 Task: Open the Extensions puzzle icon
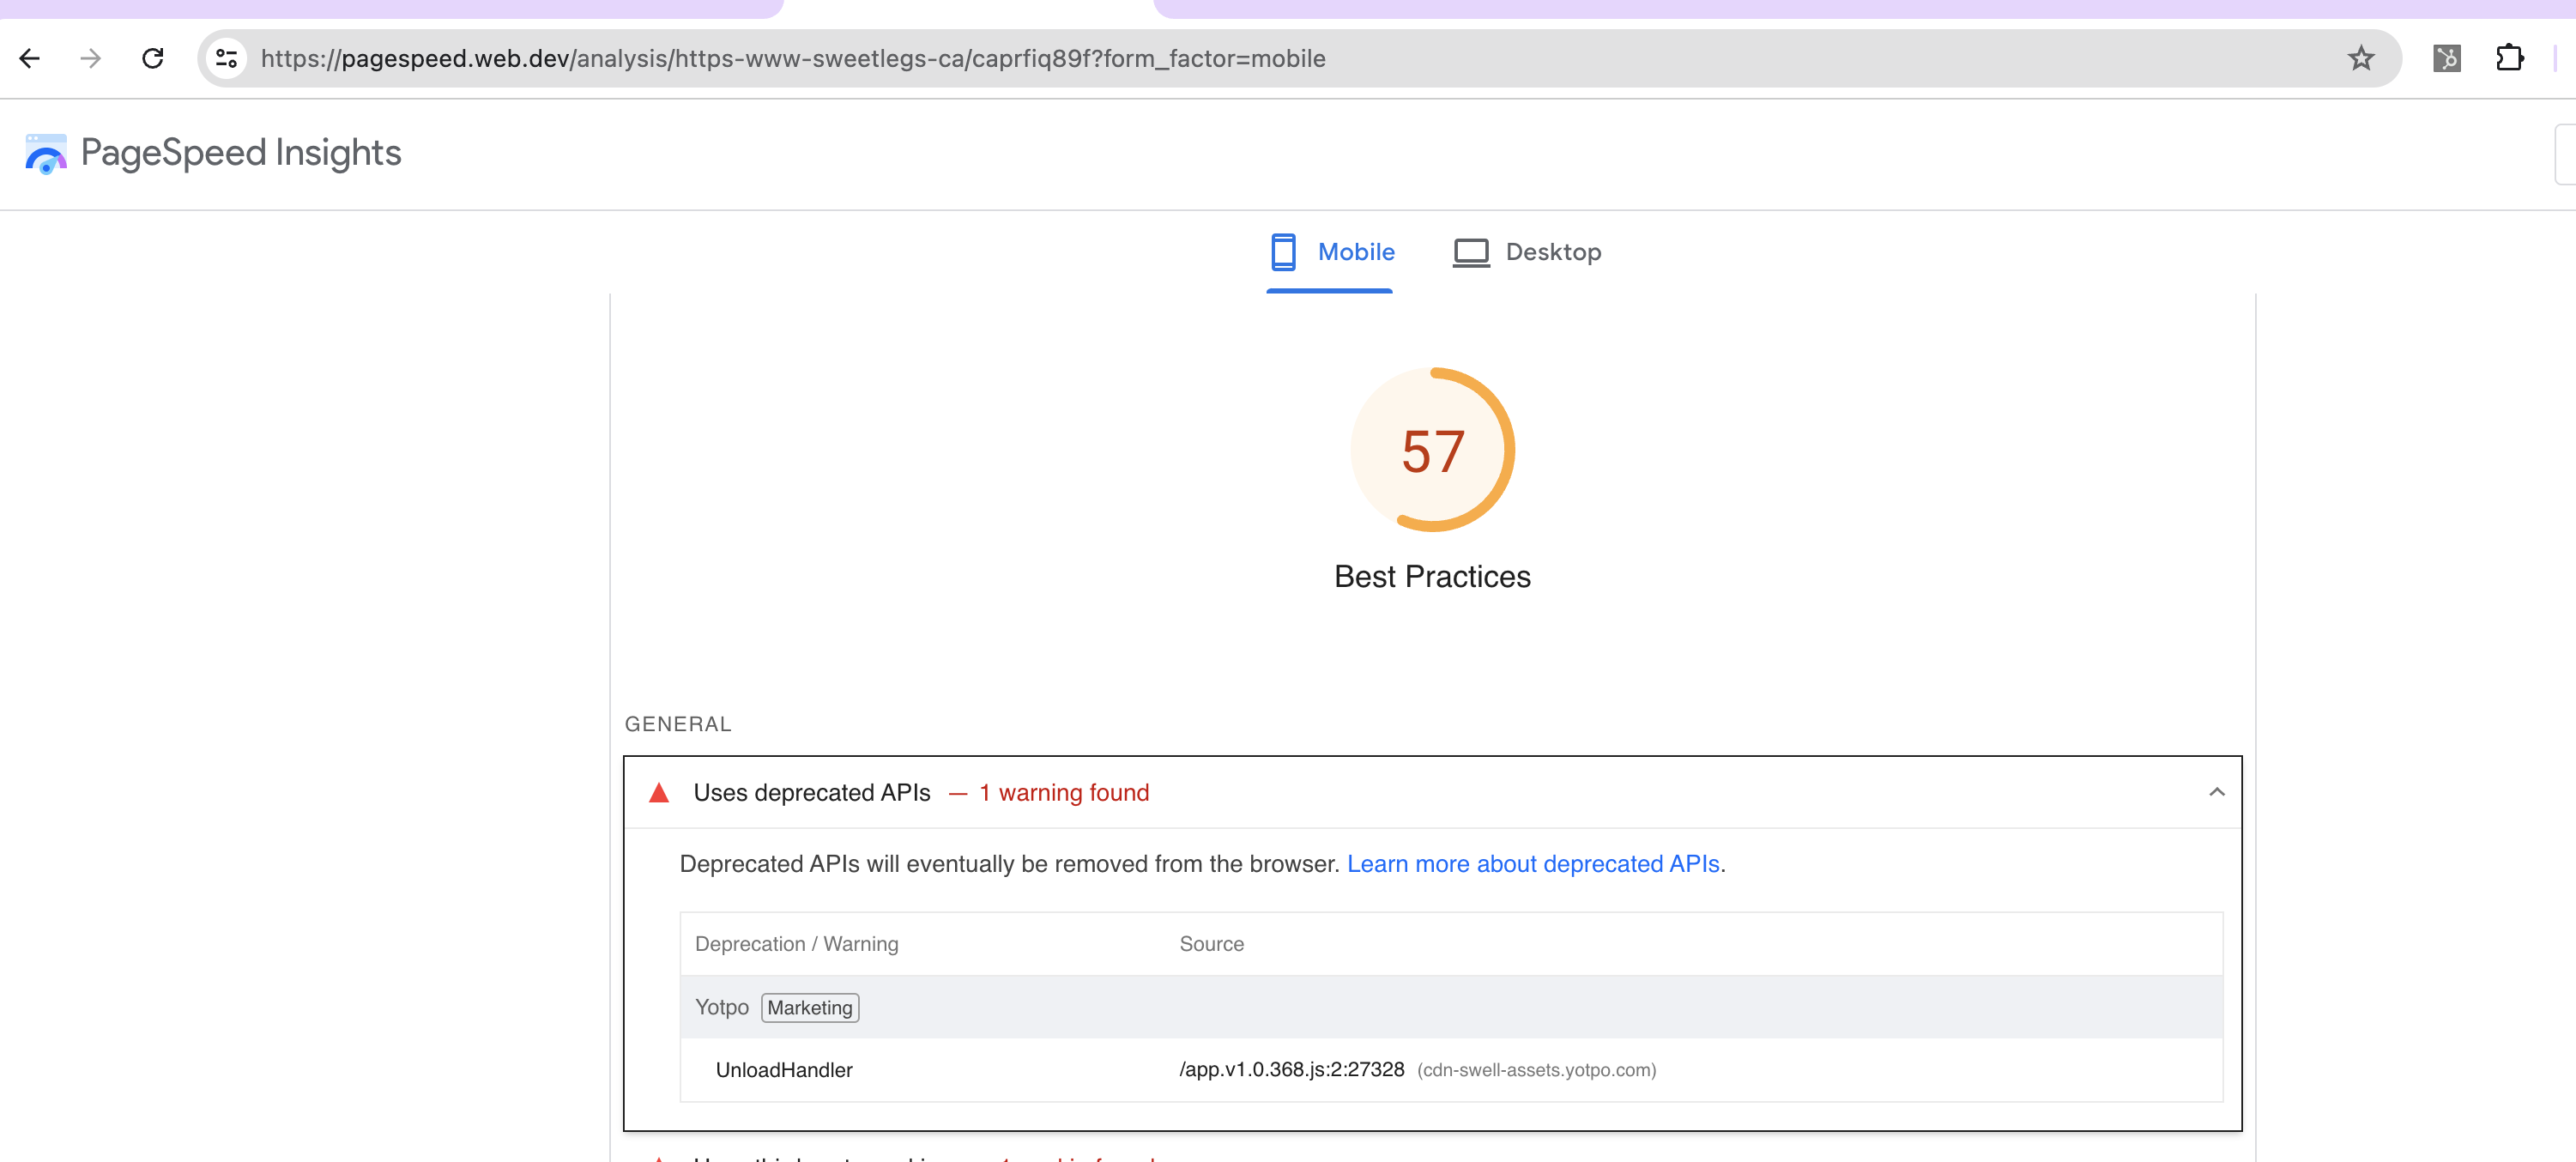click(x=2510, y=59)
